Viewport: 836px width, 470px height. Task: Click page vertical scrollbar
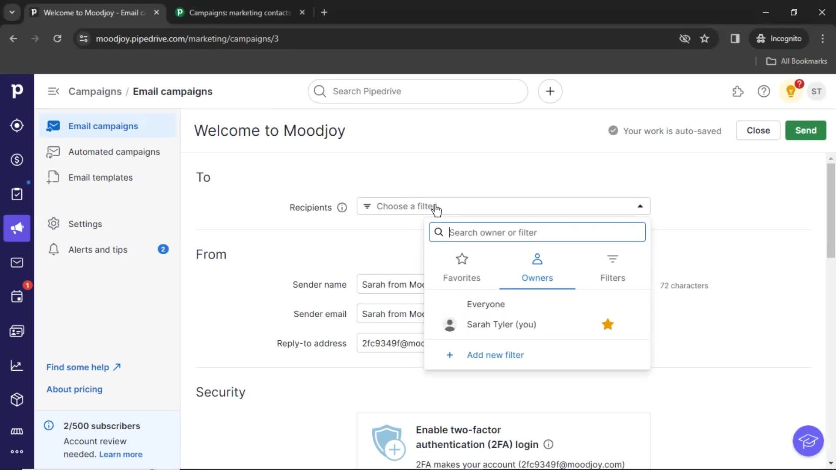(x=831, y=210)
